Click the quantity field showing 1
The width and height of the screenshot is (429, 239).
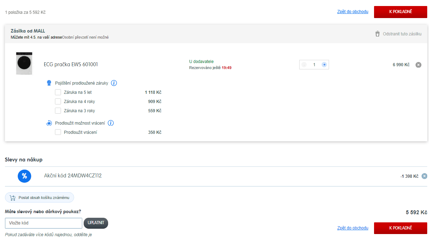[x=314, y=65]
